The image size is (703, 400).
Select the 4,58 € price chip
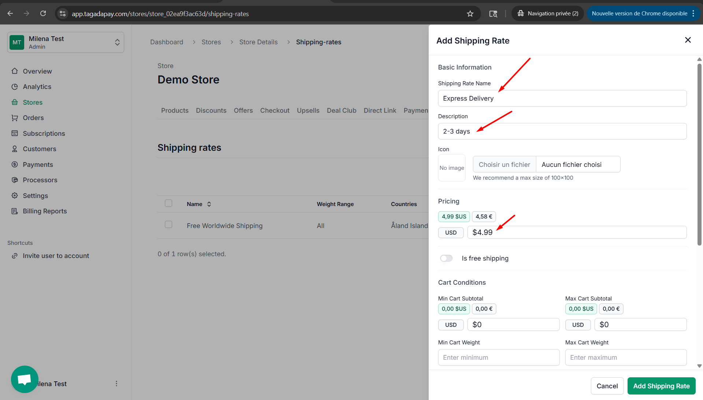click(484, 217)
